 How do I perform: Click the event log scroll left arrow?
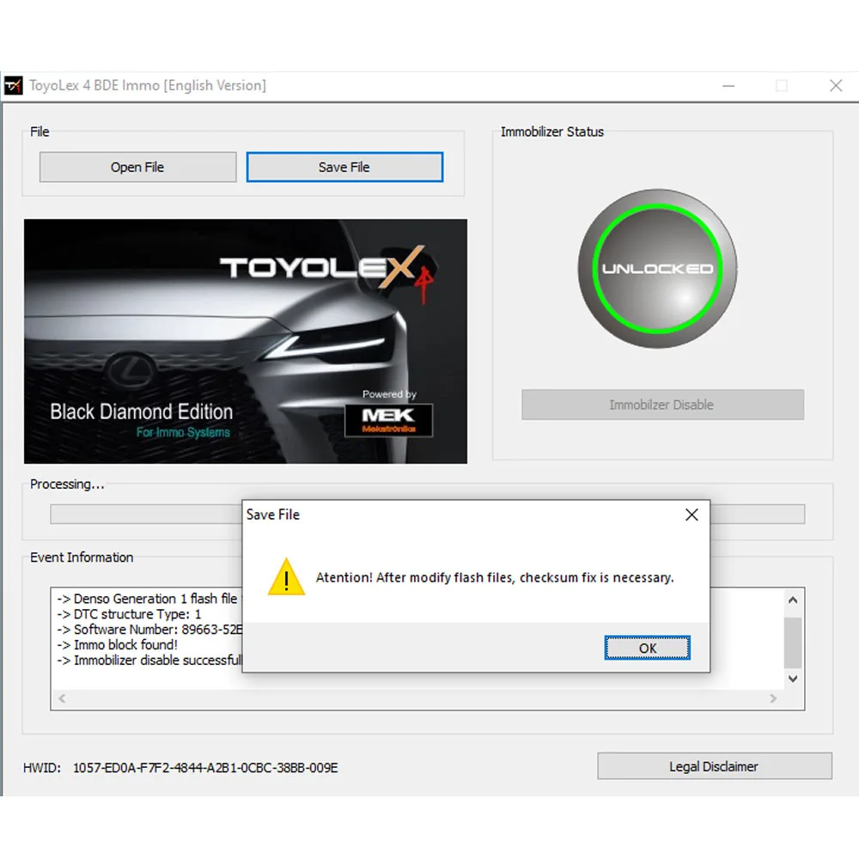62,698
